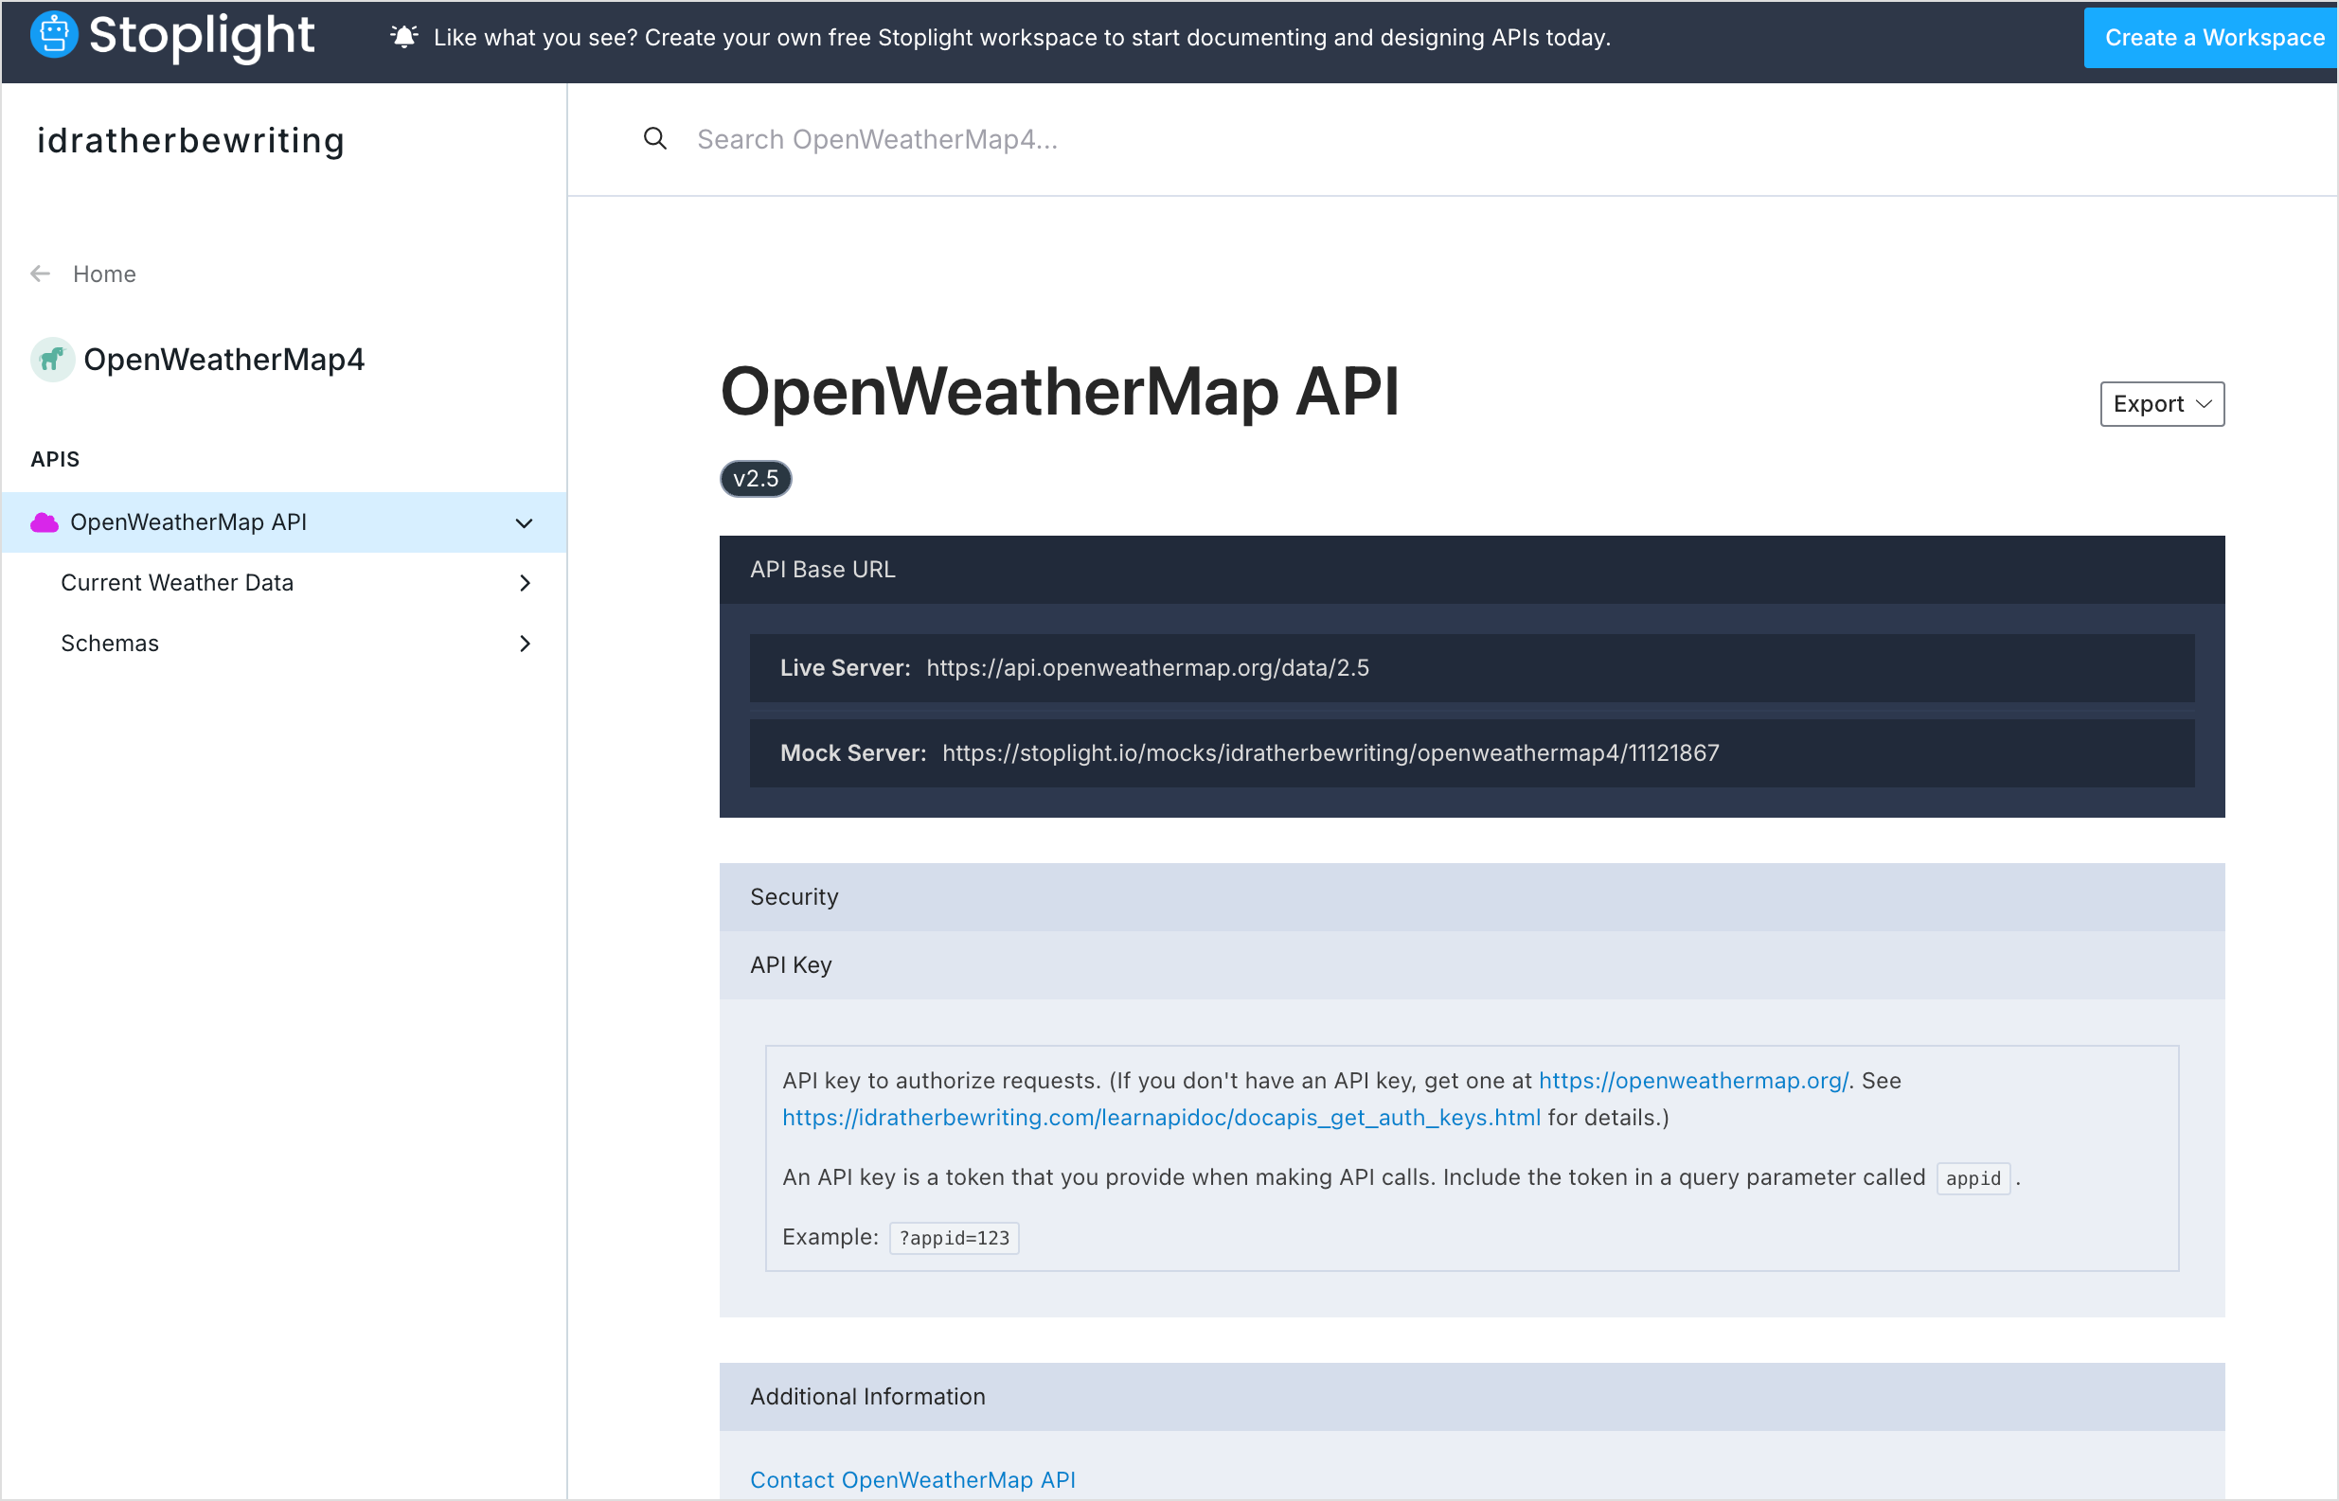This screenshot has width=2339, height=1501.
Task: Go to Home in sidebar
Action: point(104,274)
